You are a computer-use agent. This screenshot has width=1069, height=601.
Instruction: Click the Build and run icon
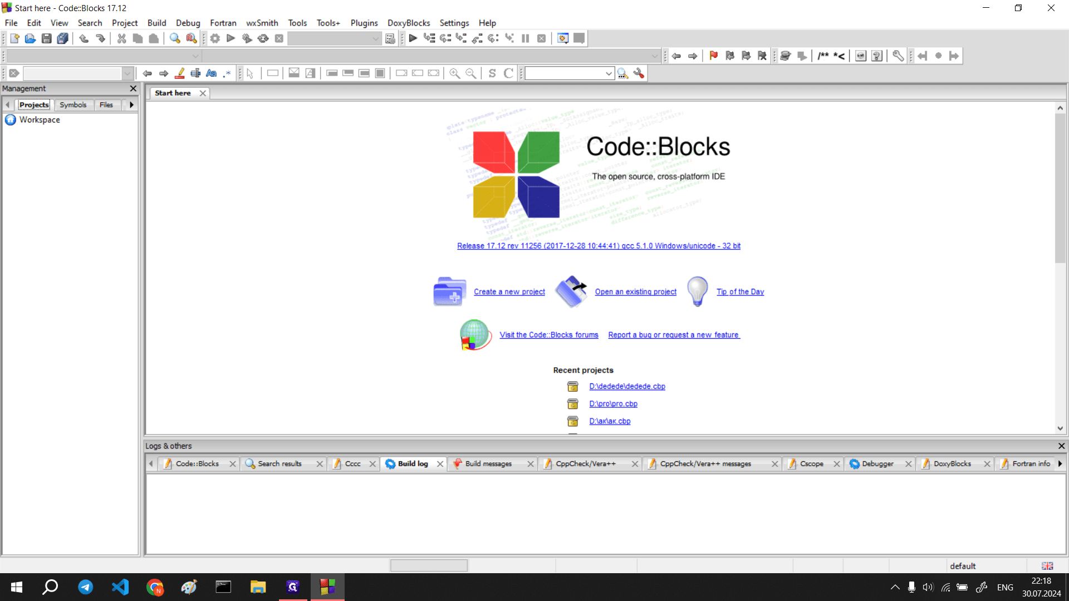click(x=247, y=38)
